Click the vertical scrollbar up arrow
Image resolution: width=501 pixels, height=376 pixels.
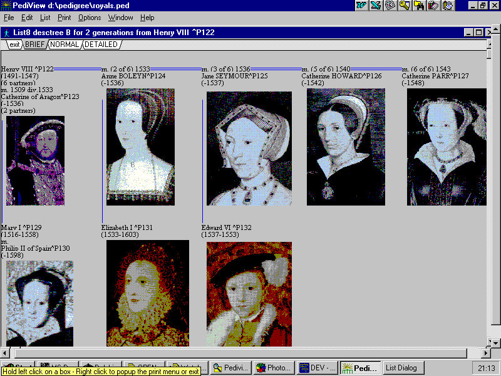495,29
